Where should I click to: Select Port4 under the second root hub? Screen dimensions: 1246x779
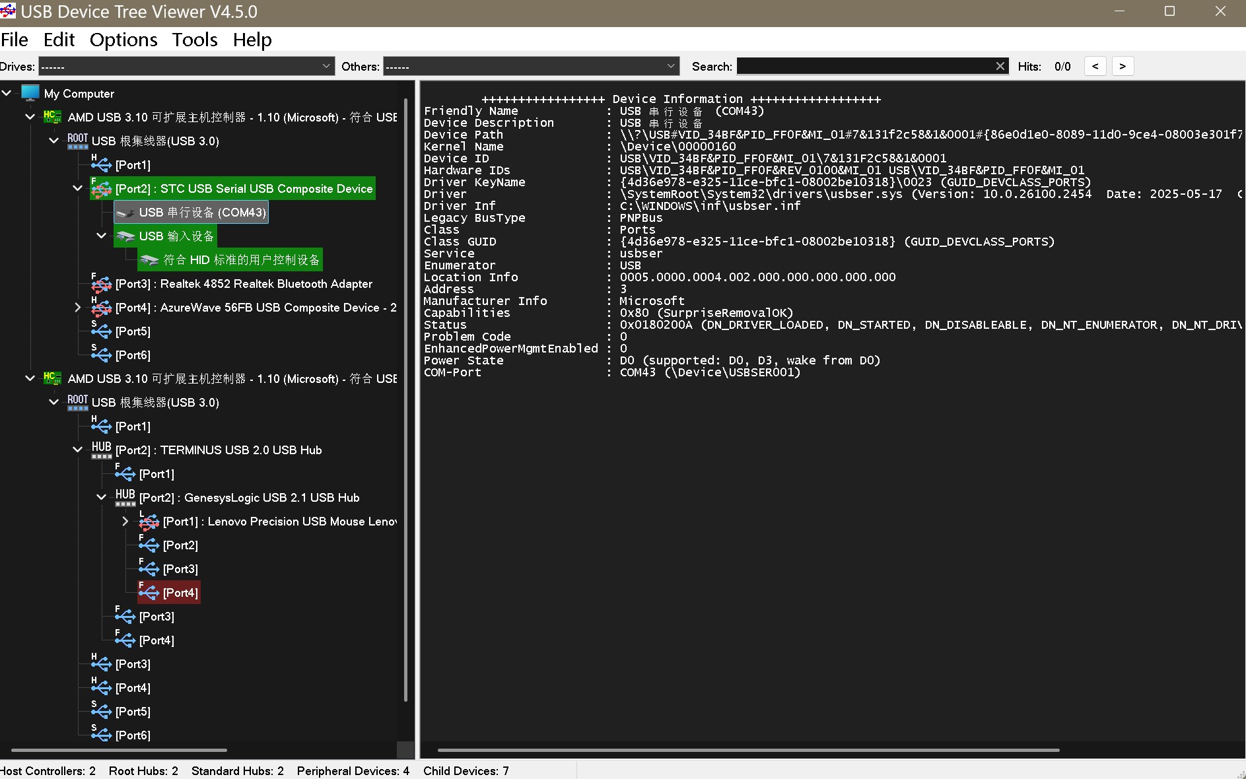[x=133, y=688]
